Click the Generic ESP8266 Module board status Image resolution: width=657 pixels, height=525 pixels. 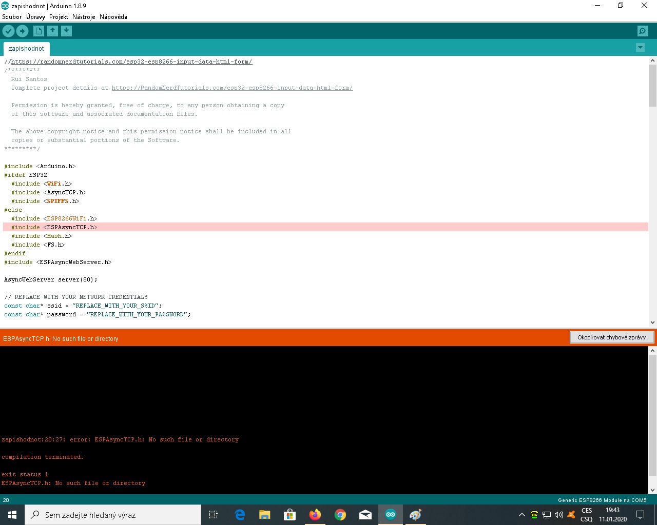pos(602,500)
